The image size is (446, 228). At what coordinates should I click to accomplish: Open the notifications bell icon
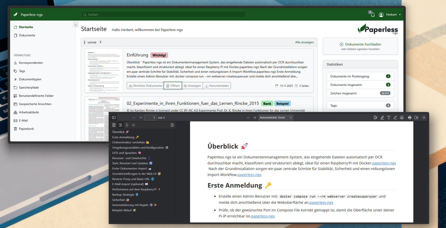pos(372,15)
